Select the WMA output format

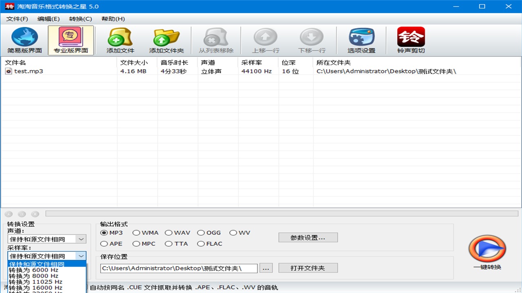point(136,233)
